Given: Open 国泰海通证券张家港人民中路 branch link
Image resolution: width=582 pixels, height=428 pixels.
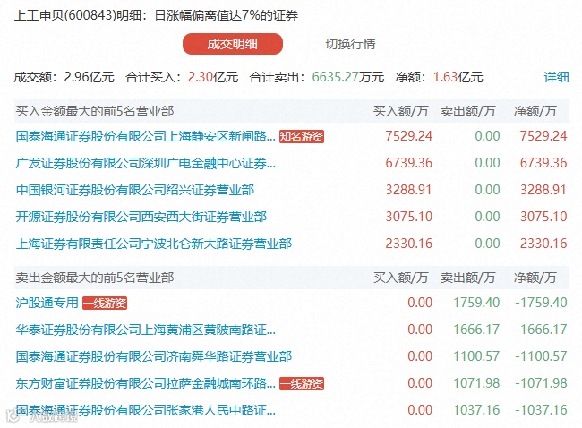Looking at the screenshot, I should (145, 410).
